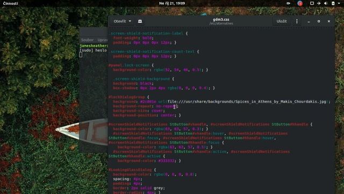Viewport: 344px width, 194px height.
Task: Close the gdm3.css editor window
Action: click(x=329, y=22)
